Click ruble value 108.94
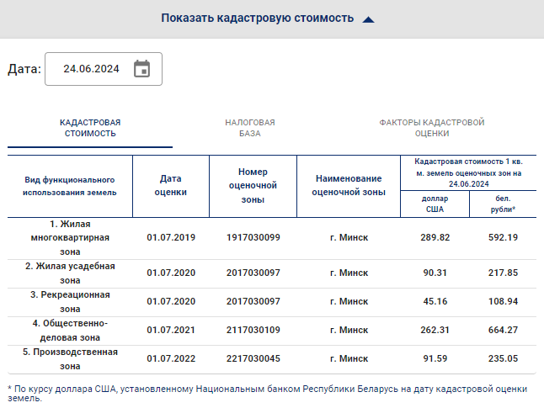The image size is (544, 408). pyautogui.click(x=503, y=301)
